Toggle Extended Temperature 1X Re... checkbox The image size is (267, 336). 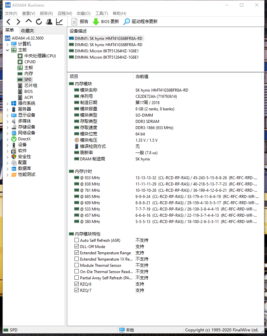(76, 259)
